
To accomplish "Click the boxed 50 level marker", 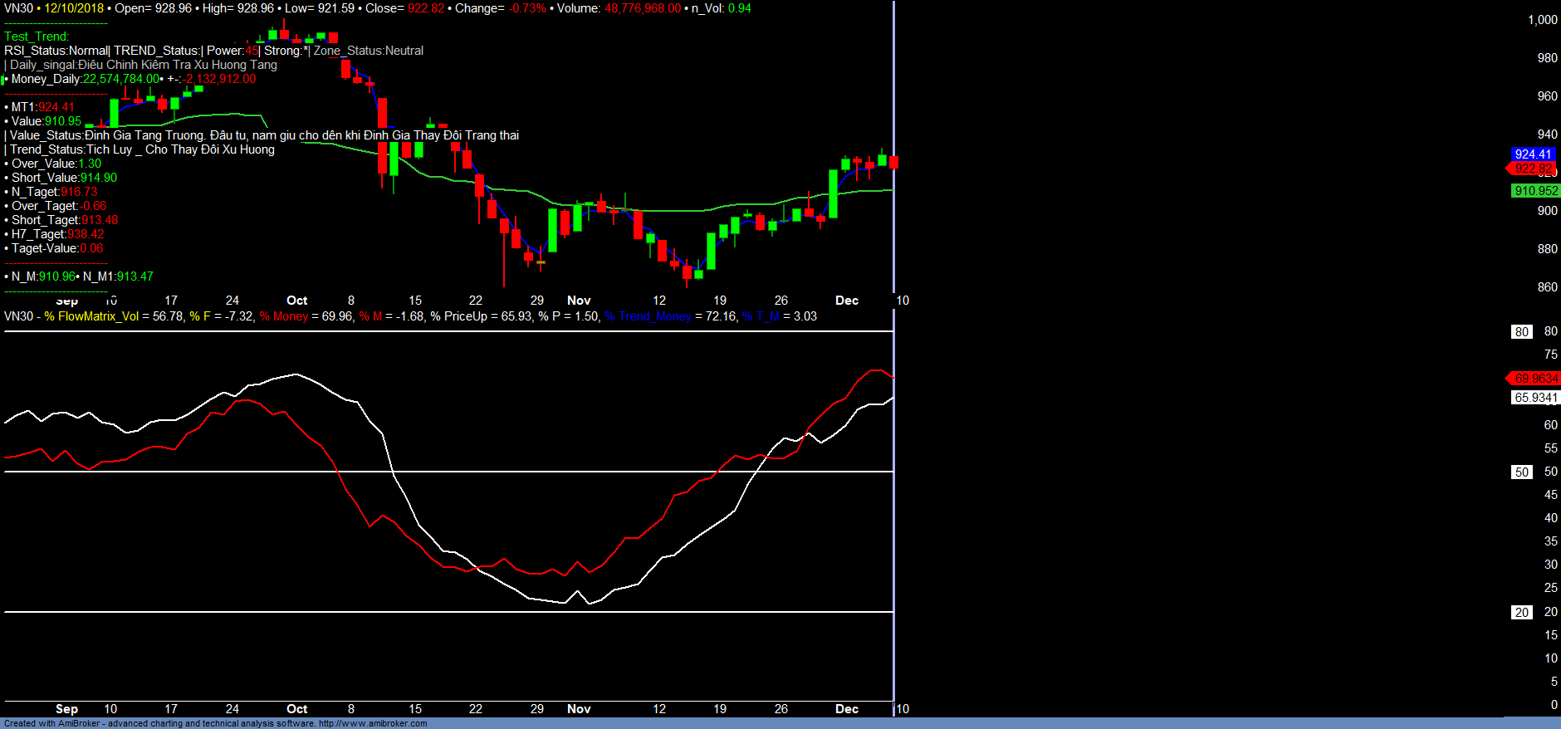I will click(1521, 472).
